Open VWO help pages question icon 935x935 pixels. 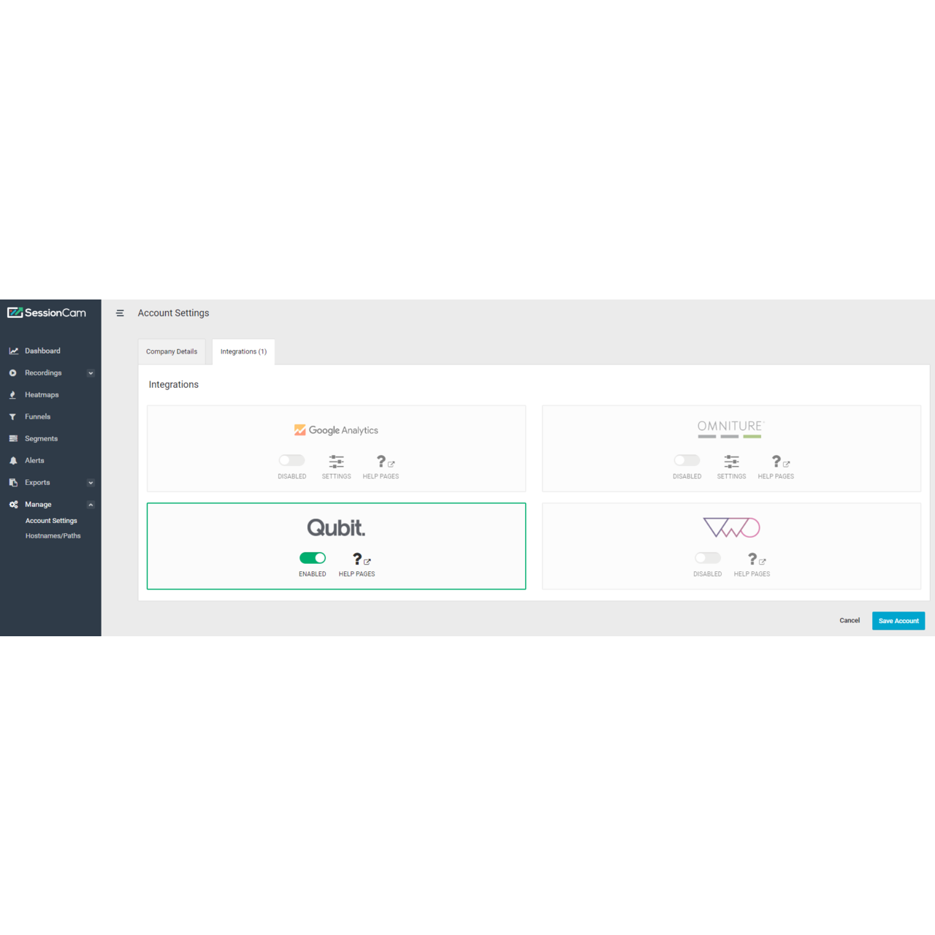point(752,560)
